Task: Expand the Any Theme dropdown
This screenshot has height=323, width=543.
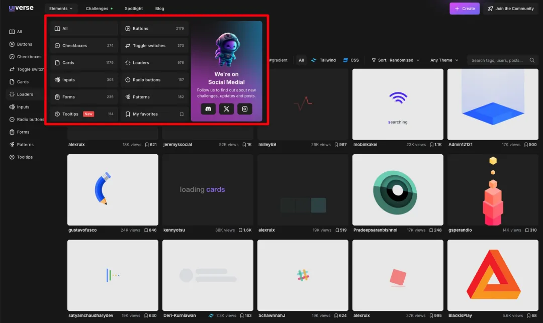Action: point(442,60)
